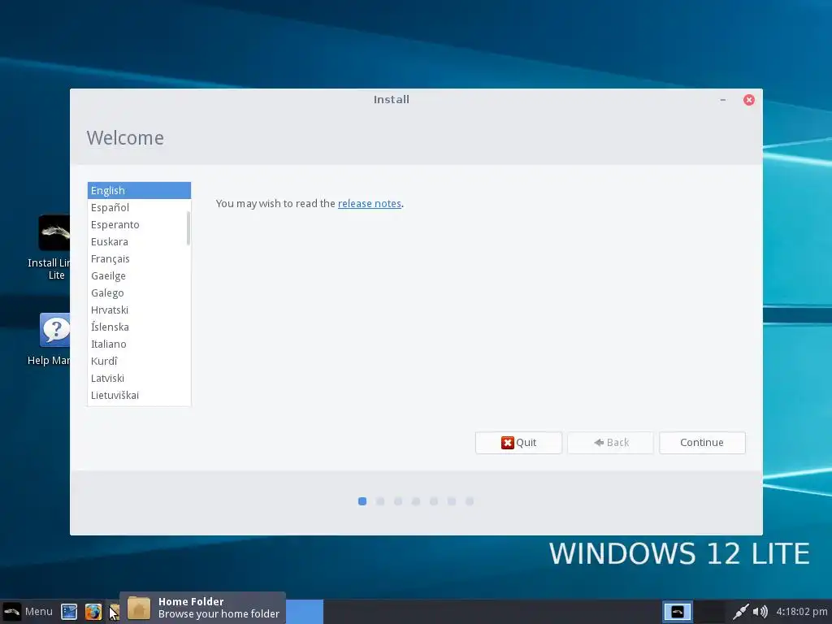
Task: Choose Español from the language list
Action: pos(139,207)
